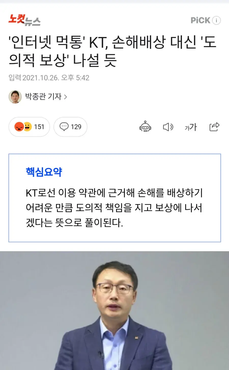Open reactions button showing 151
The height and width of the screenshot is (370, 229).
coord(29,127)
